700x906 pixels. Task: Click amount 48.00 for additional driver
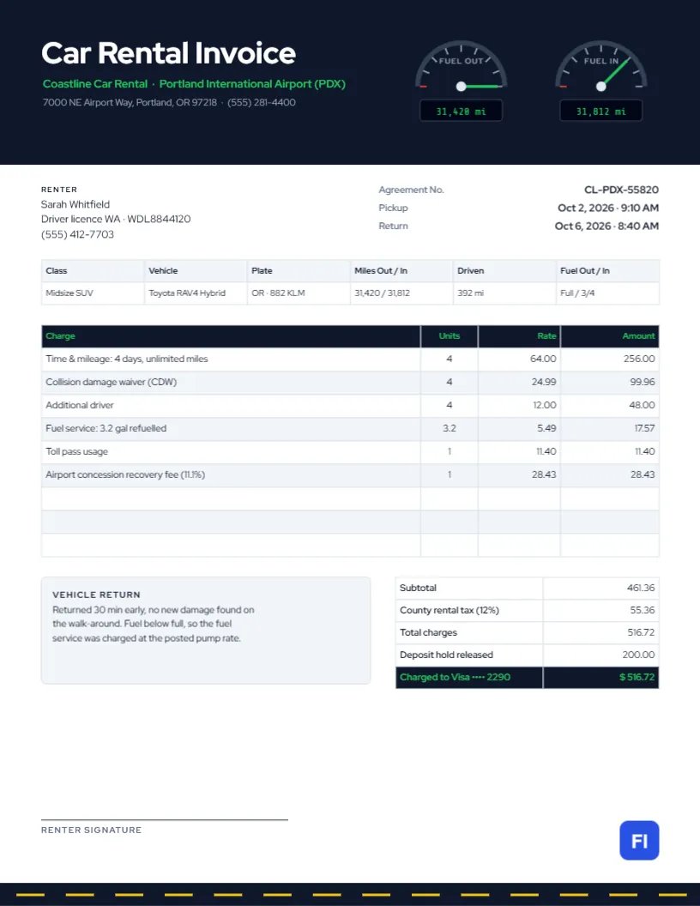pos(642,405)
